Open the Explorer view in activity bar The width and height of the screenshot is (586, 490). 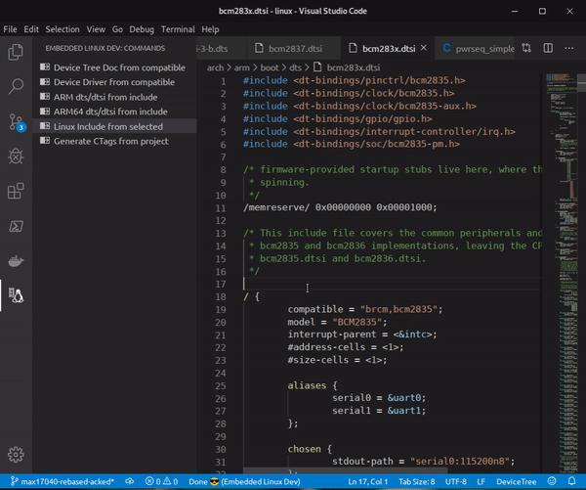(x=16, y=52)
